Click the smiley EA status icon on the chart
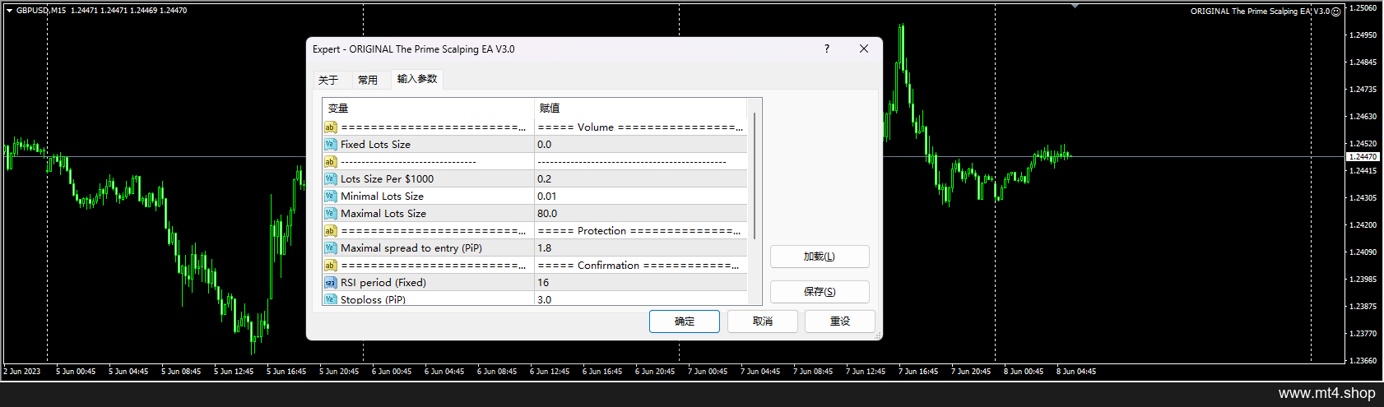1384x407 pixels. [1336, 12]
